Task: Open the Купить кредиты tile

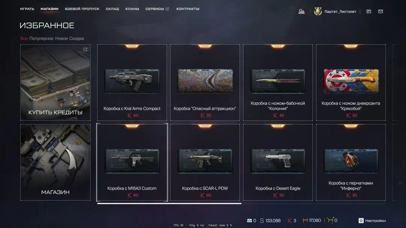Action: point(55,83)
